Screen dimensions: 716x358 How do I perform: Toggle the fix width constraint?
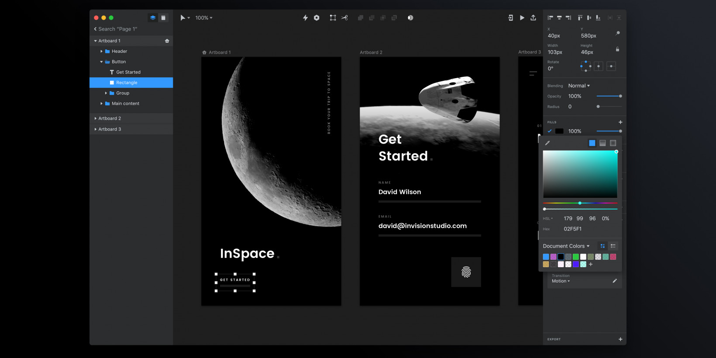[599, 66]
